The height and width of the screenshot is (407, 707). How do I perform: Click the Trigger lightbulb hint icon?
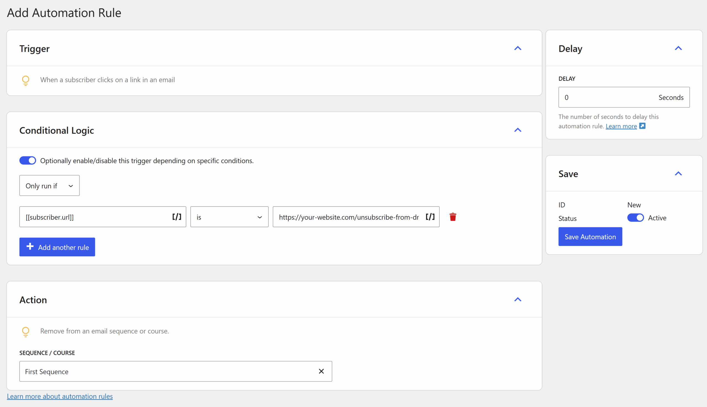point(25,80)
